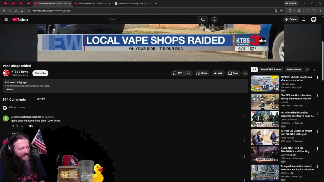Dislike the comment about going after fent
This screenshot has height=182, width=324.
pos(22,126)
